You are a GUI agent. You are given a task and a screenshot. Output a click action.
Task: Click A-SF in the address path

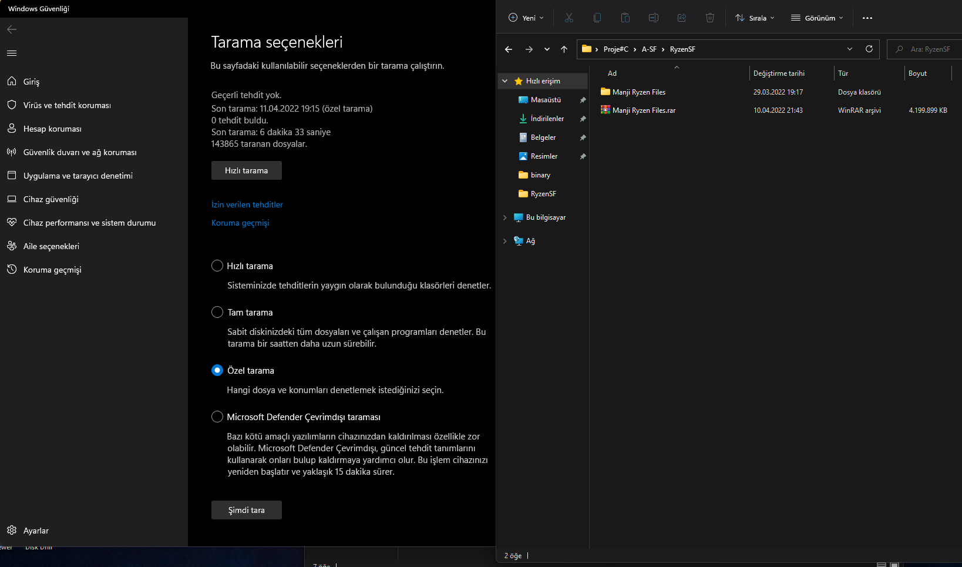click(x=649, y=49)
